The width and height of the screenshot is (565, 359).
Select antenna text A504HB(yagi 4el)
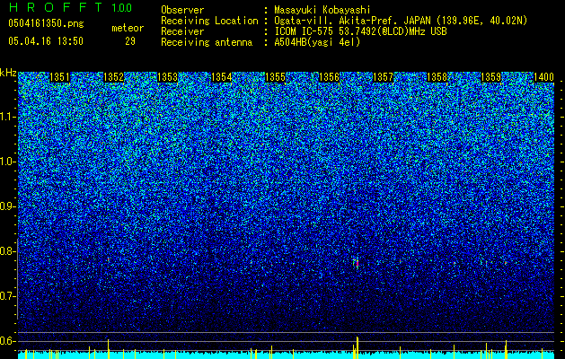click(317, 42)
